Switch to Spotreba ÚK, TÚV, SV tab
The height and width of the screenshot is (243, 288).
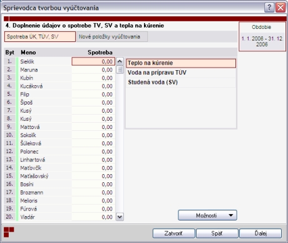(x=40, y=37)
